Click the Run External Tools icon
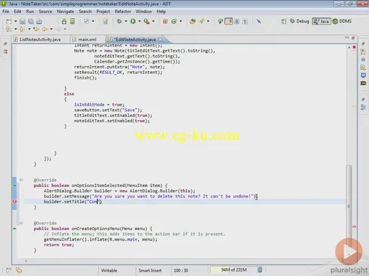The width and height of the screenshot is (369, 276). 146,22
